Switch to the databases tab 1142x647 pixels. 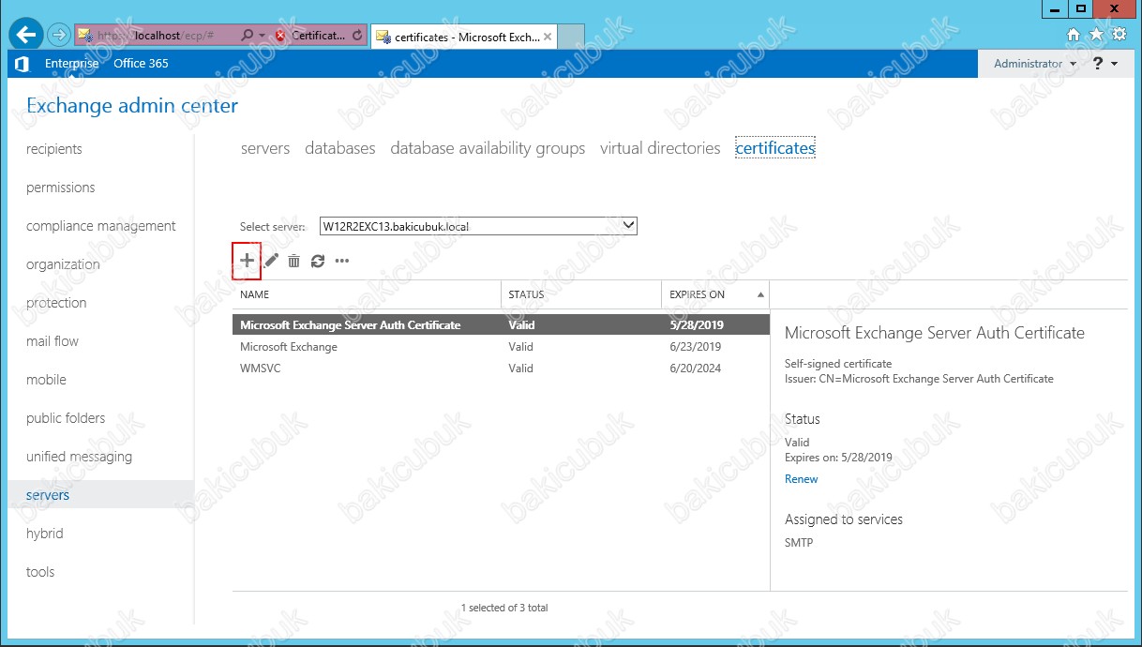point(340,148)
